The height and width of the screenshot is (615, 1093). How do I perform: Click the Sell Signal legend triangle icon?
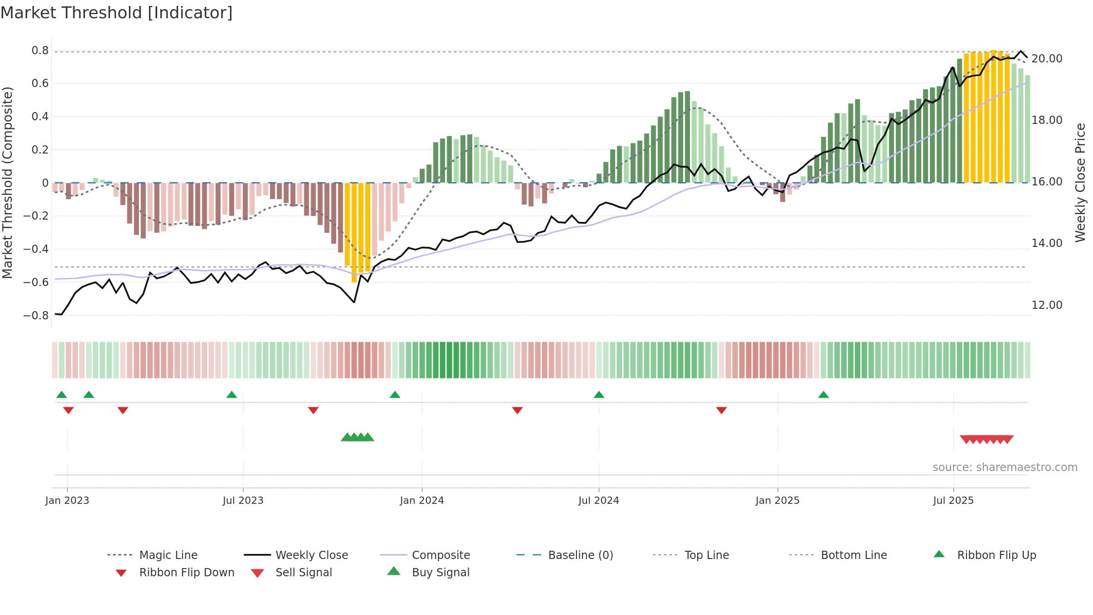tap(257, 573)
